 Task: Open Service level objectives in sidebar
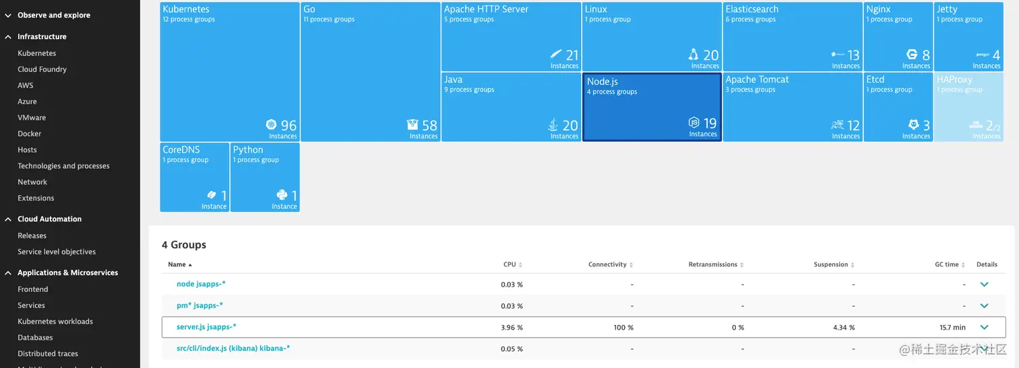(57, 252)
